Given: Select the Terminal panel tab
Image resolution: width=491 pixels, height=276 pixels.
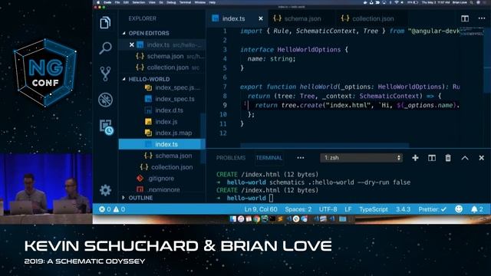Looking at the screenshot, I should (269, 158).
